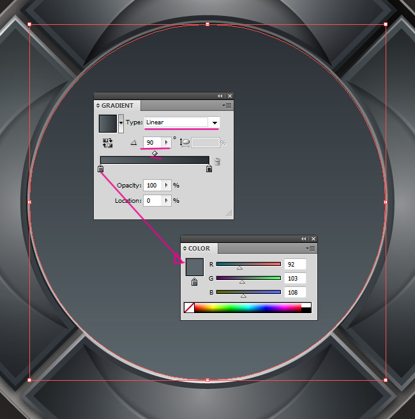This screenshot has width=415, height=419.
Task: Close the Gradient panel
Action: 230,96
